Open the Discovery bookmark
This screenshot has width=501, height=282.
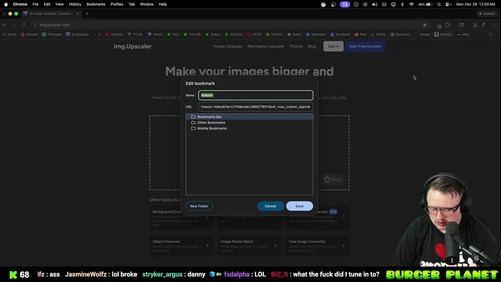[400, 34]
